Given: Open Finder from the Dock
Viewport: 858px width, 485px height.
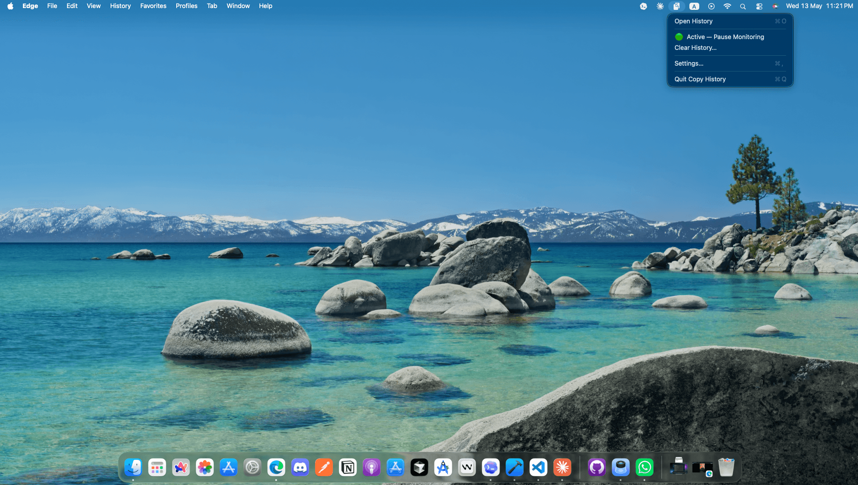Looking at the screenshot, I should tap(133, 467).
